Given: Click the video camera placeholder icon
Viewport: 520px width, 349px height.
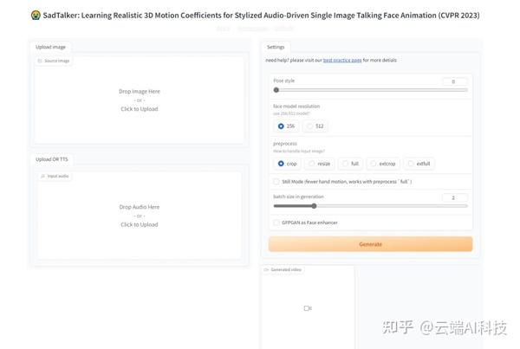Looking at the screenshot, I should click(308, 308).
